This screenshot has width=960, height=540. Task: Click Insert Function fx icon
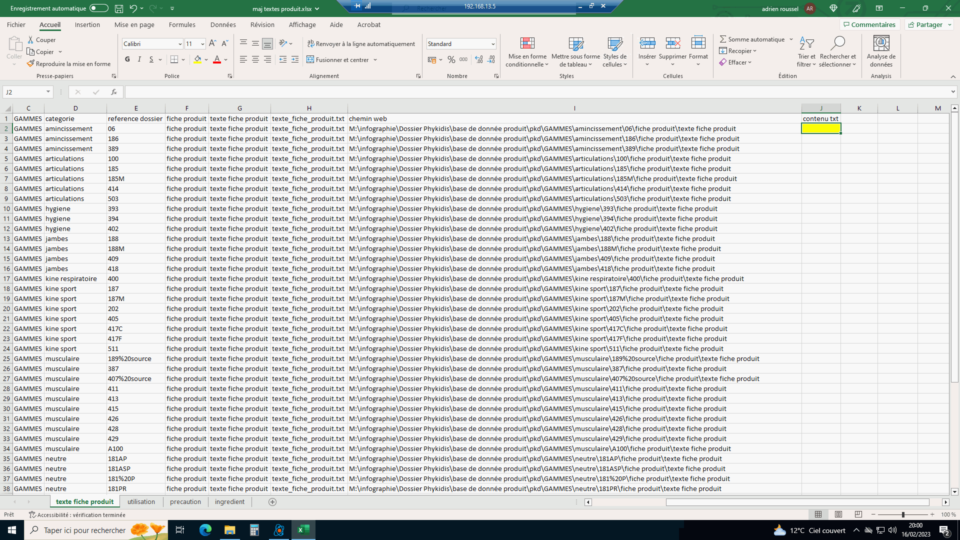click(x=114, y=92)
